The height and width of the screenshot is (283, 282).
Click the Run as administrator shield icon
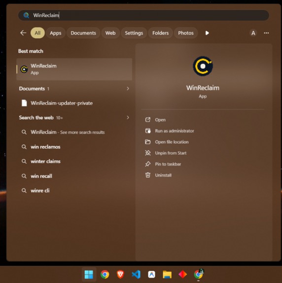[x=148, y=131]
